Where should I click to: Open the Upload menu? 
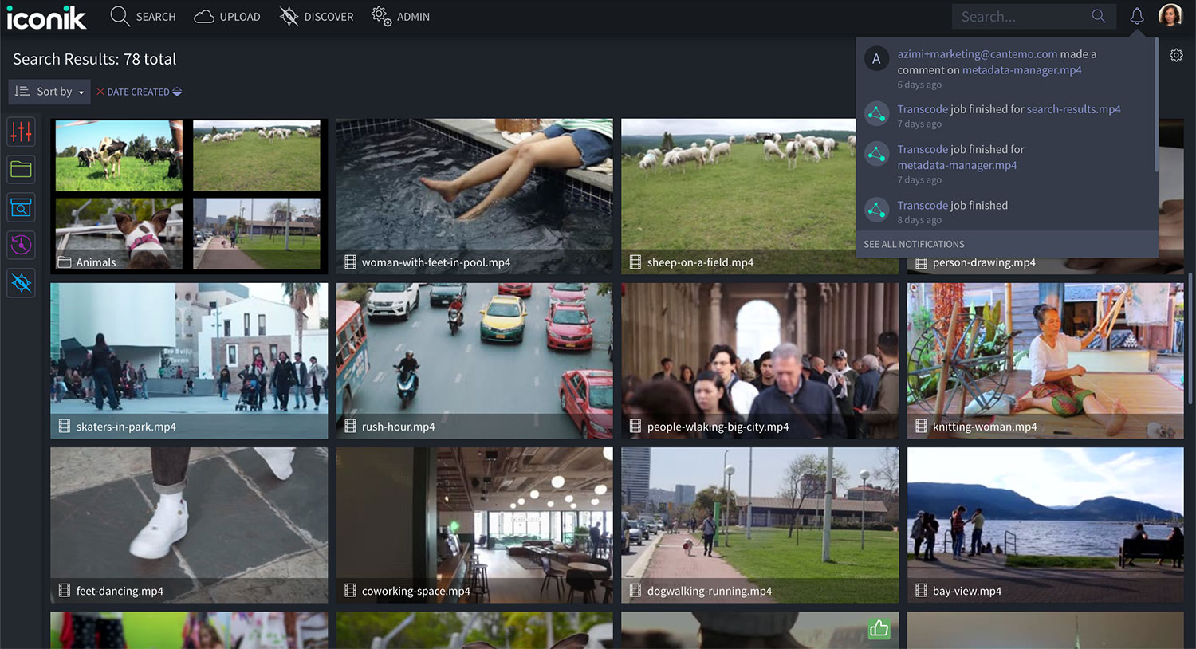tap(227, 17)
